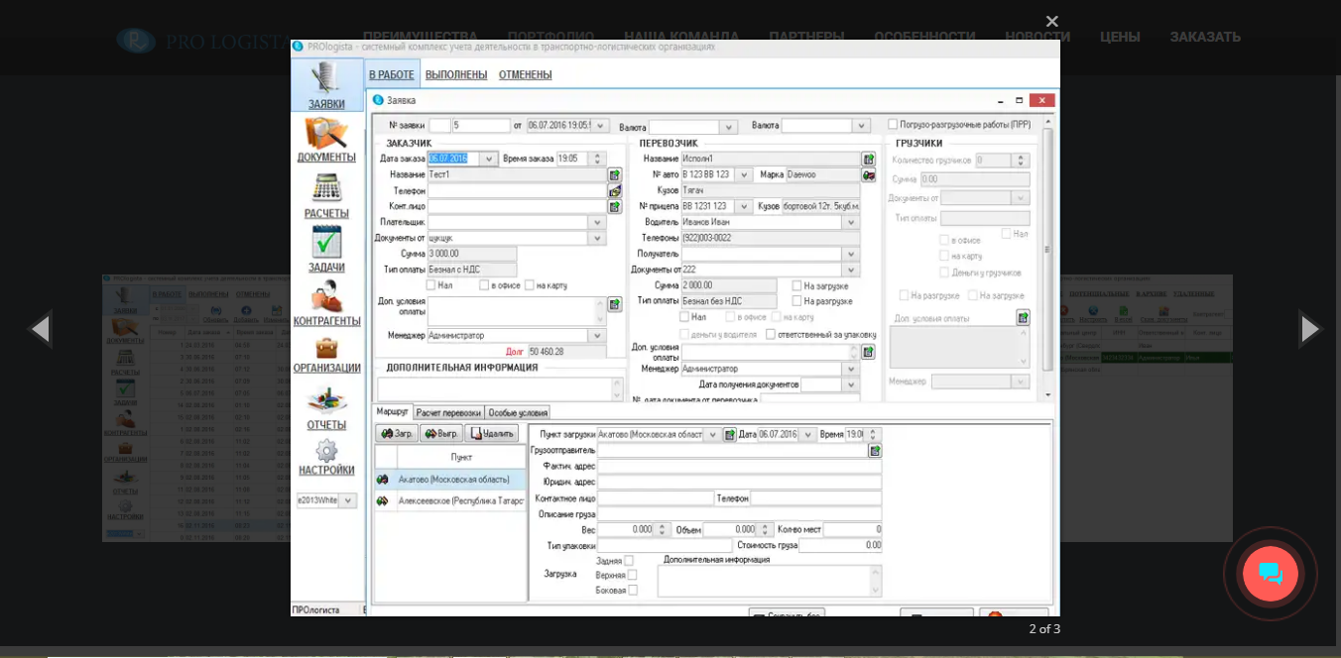Expand the e2013White theme dropdown

347,500
